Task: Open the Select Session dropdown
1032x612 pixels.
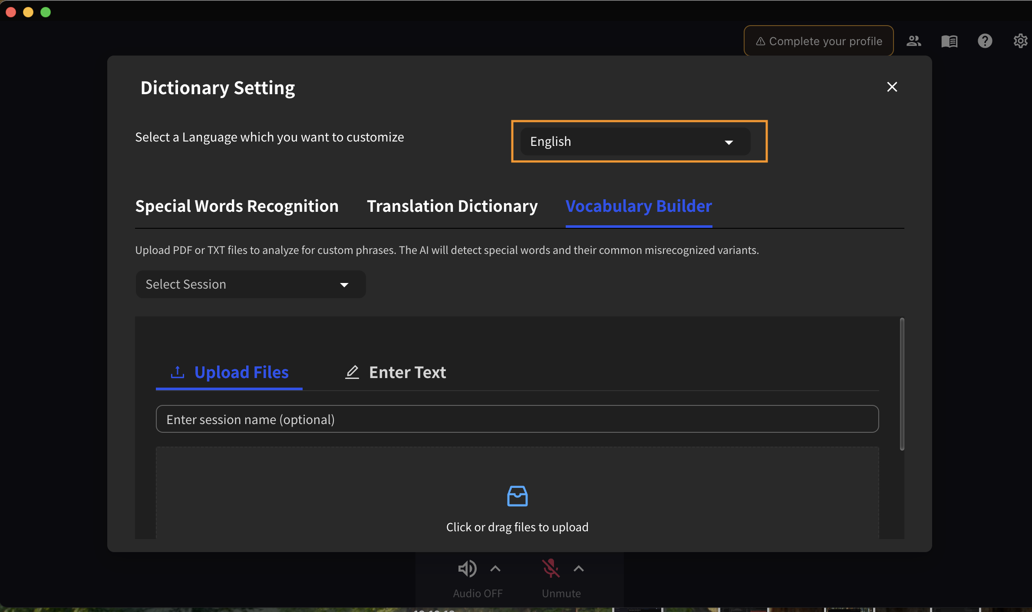Action: [x=251, y=284]
